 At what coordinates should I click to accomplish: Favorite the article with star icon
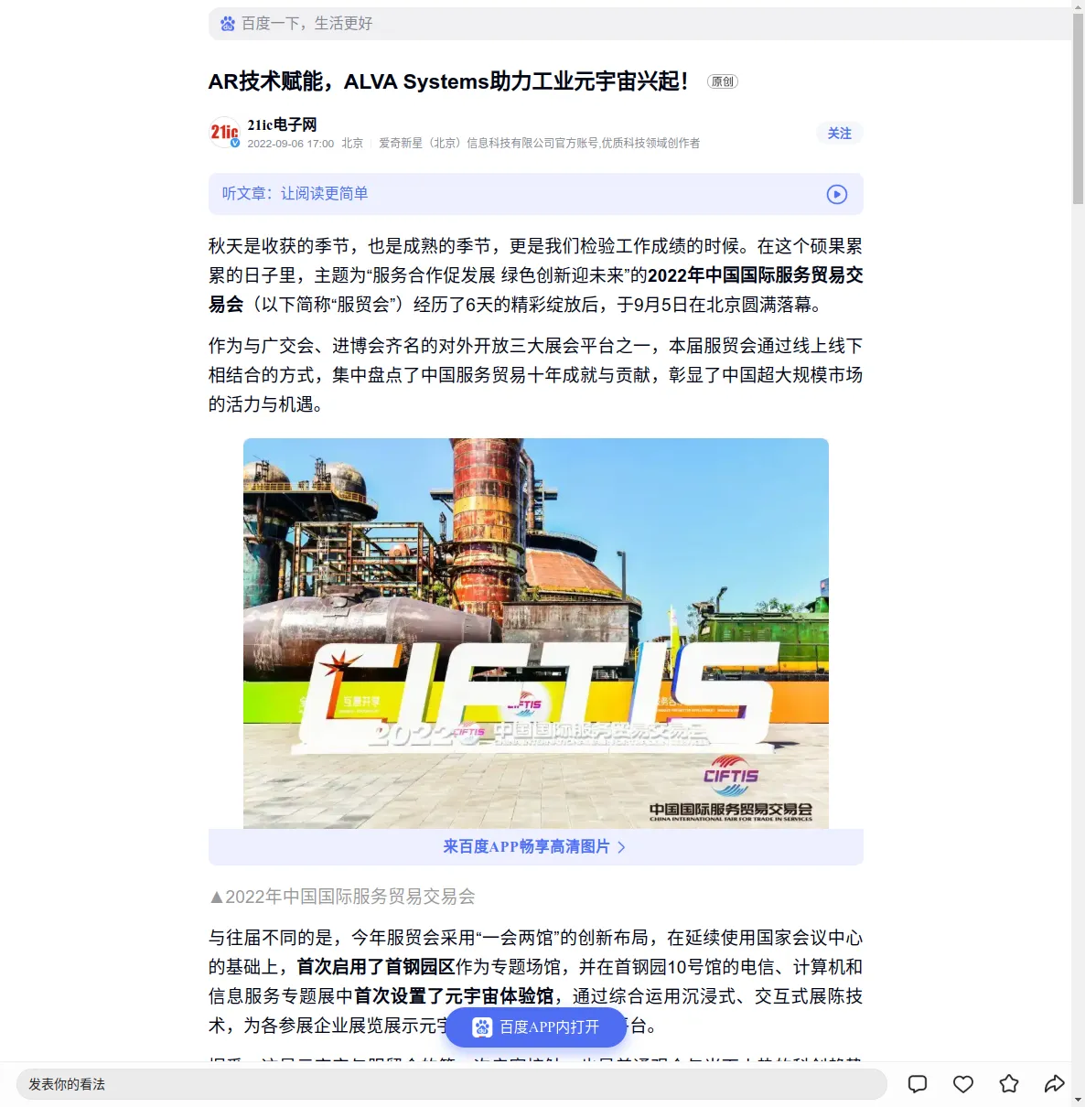click(1009, 1084)
